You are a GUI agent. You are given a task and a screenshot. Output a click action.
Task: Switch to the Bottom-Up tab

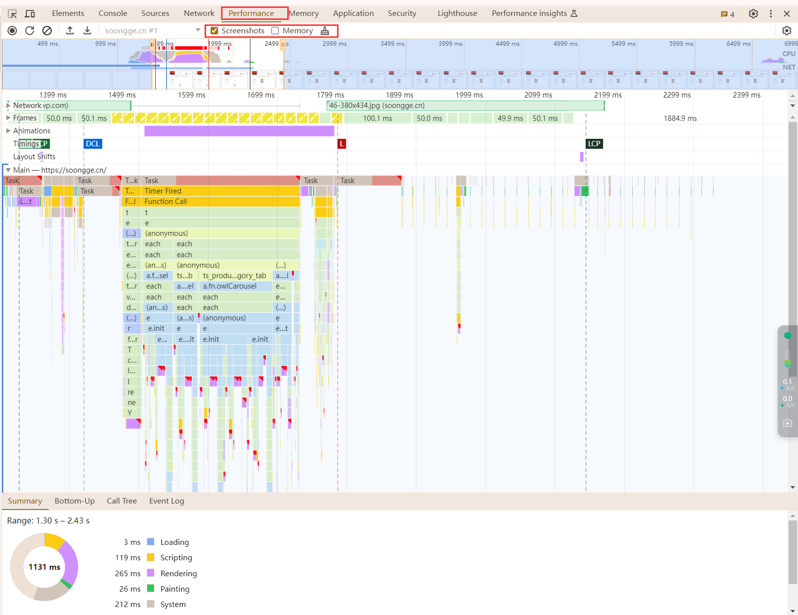[x=75, y=501]
